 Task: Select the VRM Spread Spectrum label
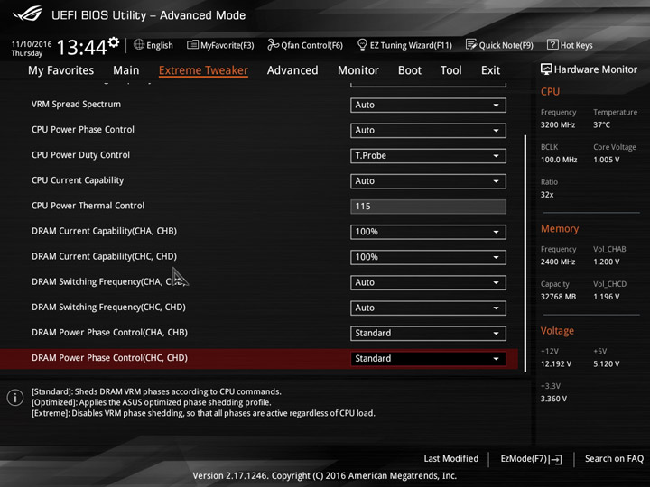76,105
